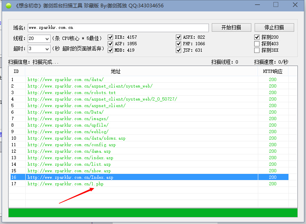Toggle the ASPX: 822 checkbox
Screen dimensions: 306x224
tap(178, 37)
